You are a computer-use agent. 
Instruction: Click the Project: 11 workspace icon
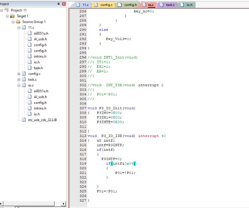point(7,10)
